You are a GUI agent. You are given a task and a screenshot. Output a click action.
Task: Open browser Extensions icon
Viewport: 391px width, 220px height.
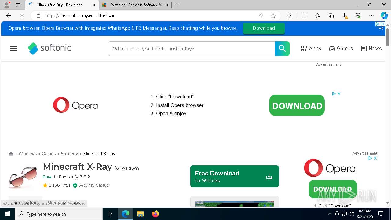tap(289, 16)
